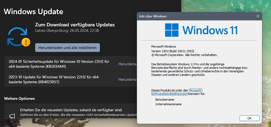Click the Microsoft Corporation copyright line
The width and height of the screenshot is (271, 127).
click(x=184, y=55)
